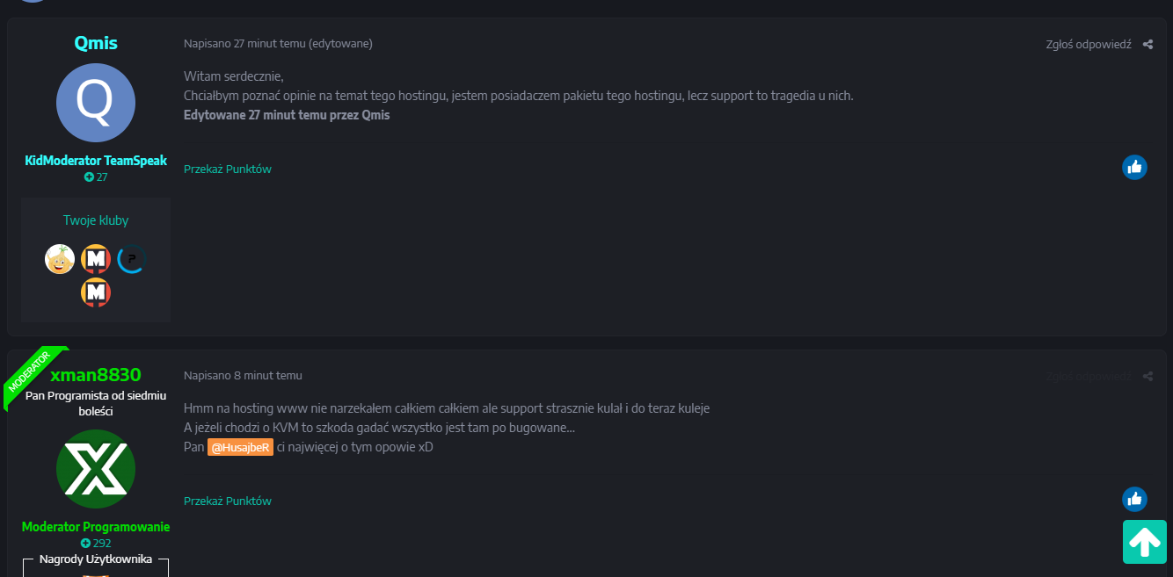
Task: Click xman8830's green X avatar
Action: click(x=96, y=469)
